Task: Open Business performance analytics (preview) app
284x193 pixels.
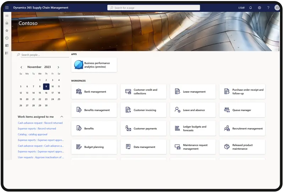Action: pyautogui.click(x=94, y=65)
